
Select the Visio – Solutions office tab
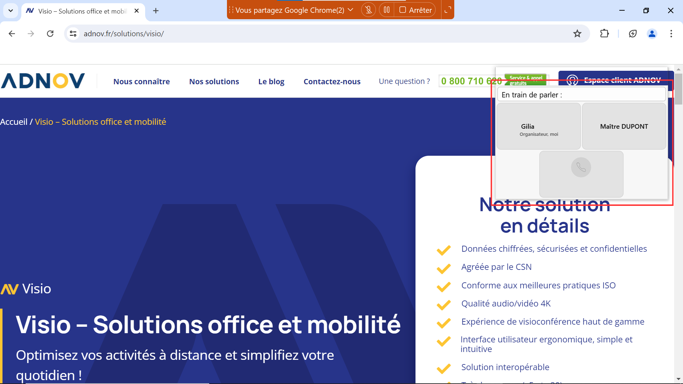pyautogui.click(x=83, y=11)
